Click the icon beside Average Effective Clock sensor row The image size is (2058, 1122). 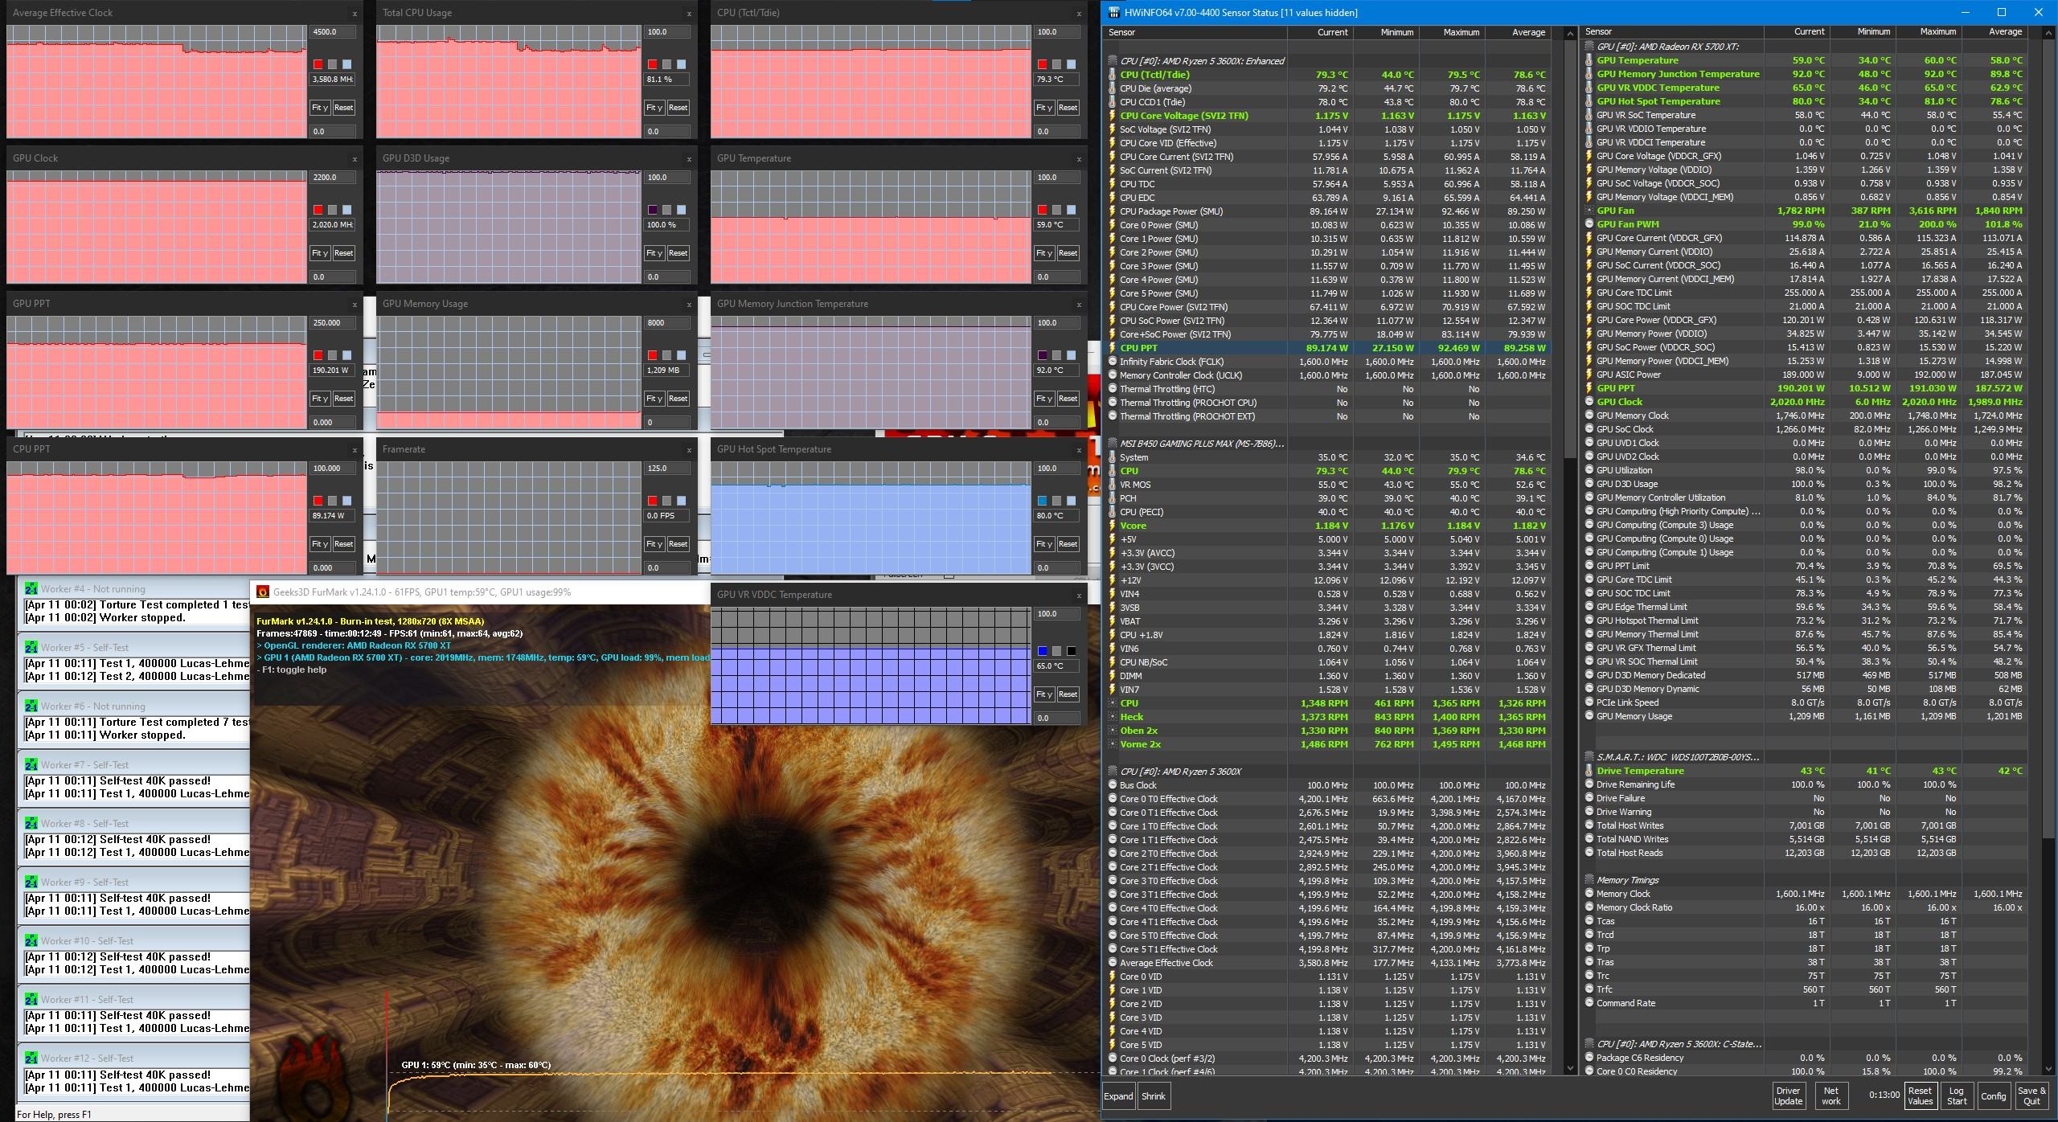(x=1113, y=963)
